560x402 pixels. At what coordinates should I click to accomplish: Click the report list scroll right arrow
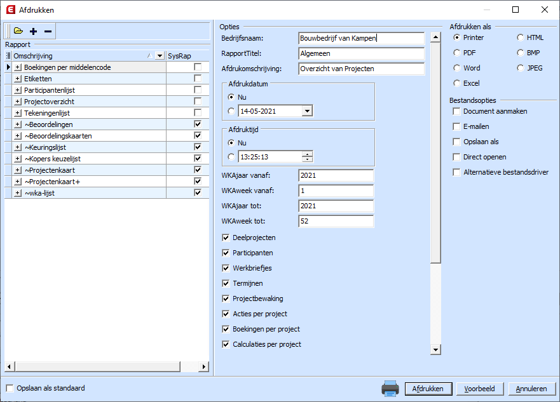click(x=203, y=366)
